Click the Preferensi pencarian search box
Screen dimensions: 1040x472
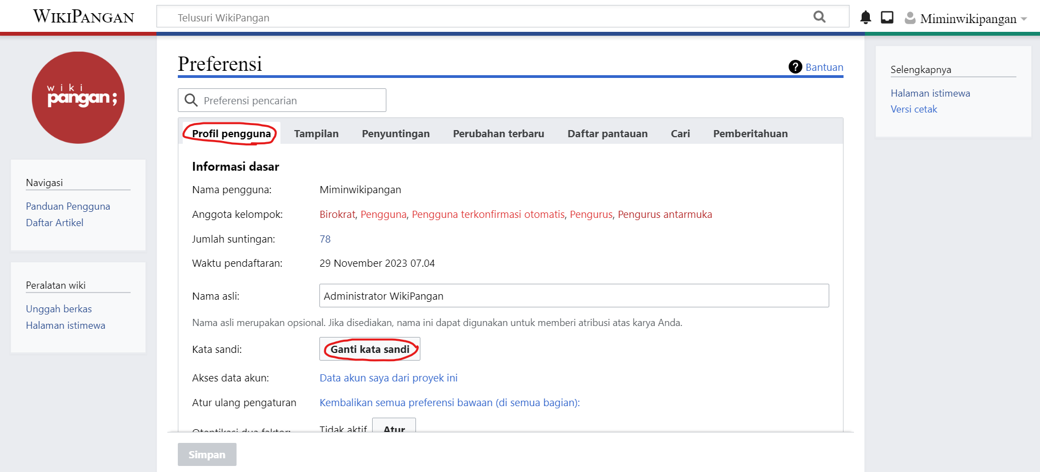pyautogui.click(x=291, y=100)
